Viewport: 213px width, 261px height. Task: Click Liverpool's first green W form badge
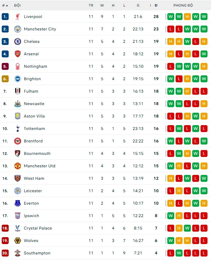[170, 17]
